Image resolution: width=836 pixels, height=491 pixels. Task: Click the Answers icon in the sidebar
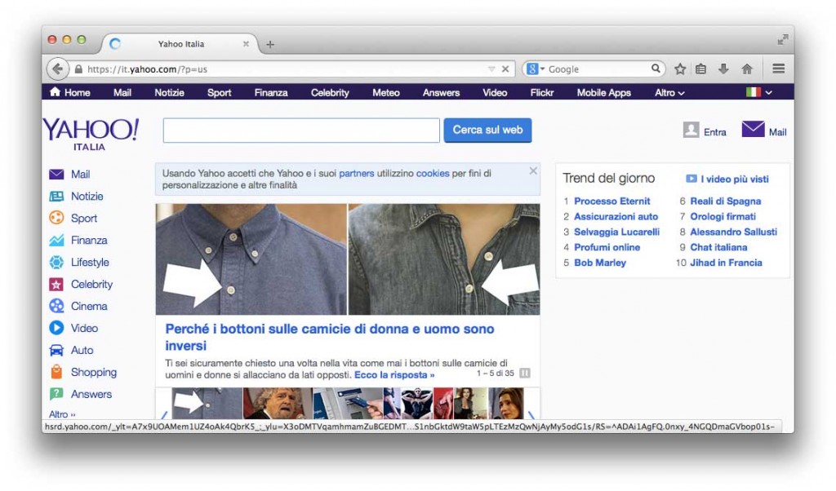point(57,394)
